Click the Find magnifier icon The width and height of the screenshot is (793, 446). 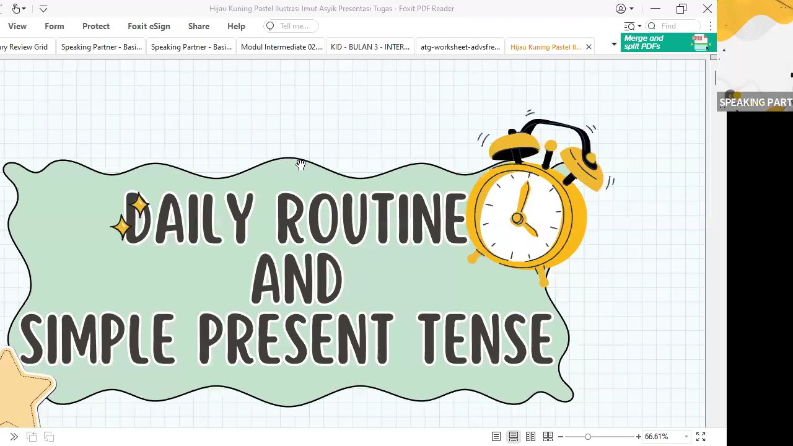point(652,26)
